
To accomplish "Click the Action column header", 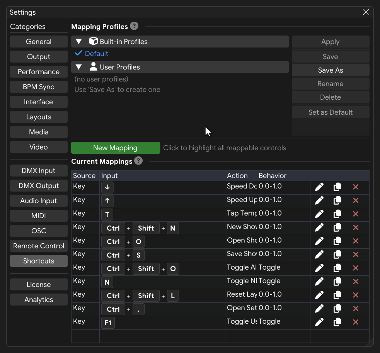I will 241,176.
